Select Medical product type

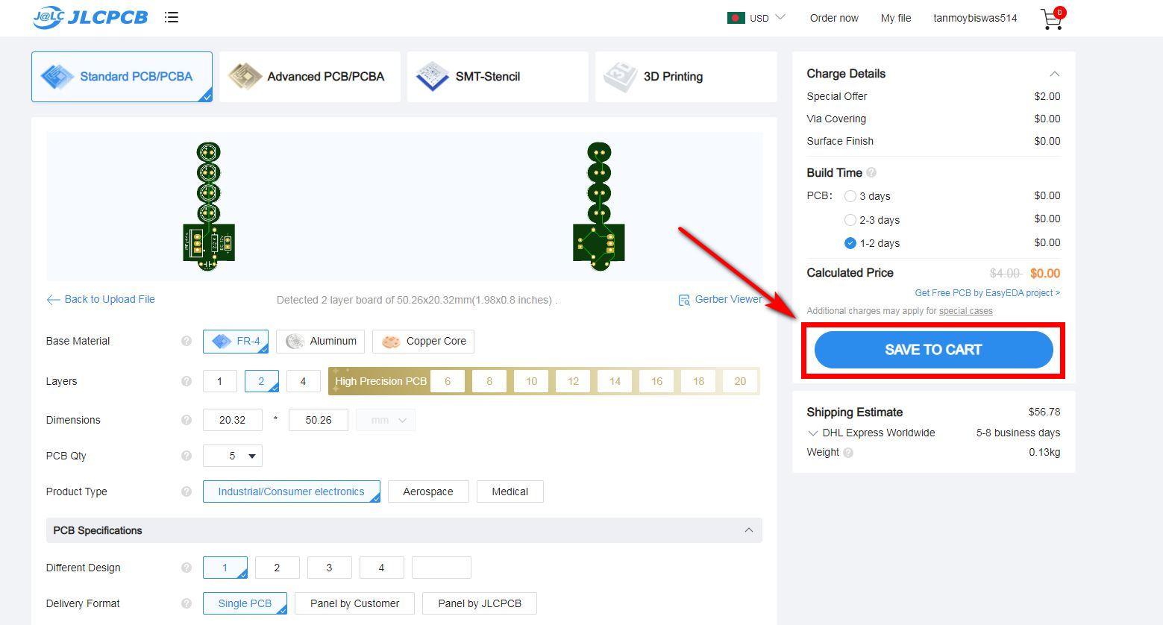pyautogui.click(x=510, y=491)
